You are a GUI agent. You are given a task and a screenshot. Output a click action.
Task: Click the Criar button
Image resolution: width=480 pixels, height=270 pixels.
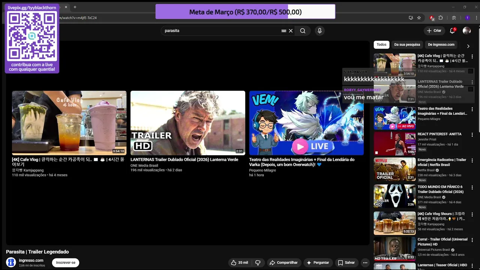coord(434,31)
